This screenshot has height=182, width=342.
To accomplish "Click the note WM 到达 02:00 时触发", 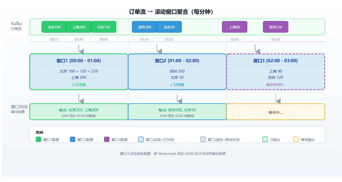I will [x=177, y=116].
